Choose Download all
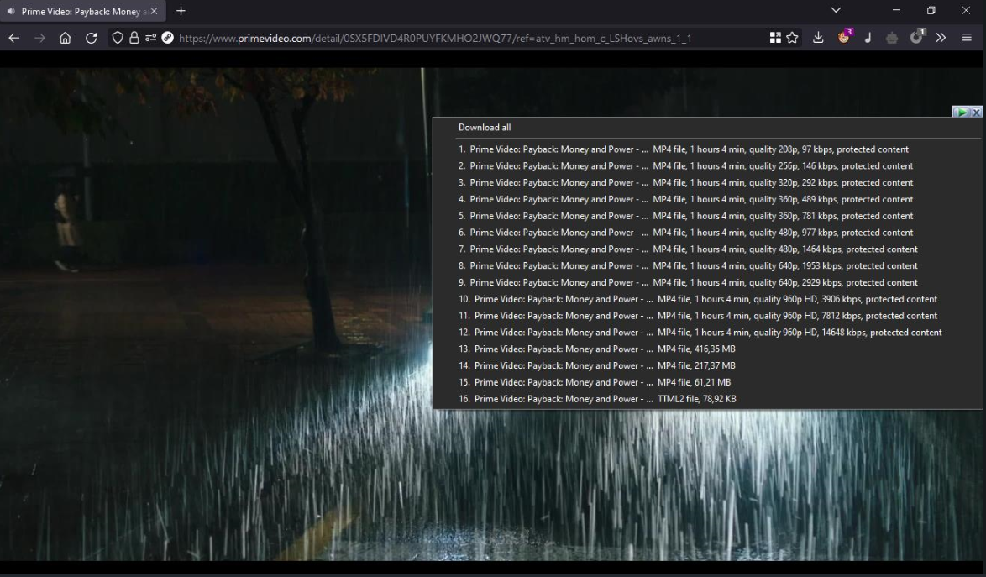 click(x=485, y=128)
